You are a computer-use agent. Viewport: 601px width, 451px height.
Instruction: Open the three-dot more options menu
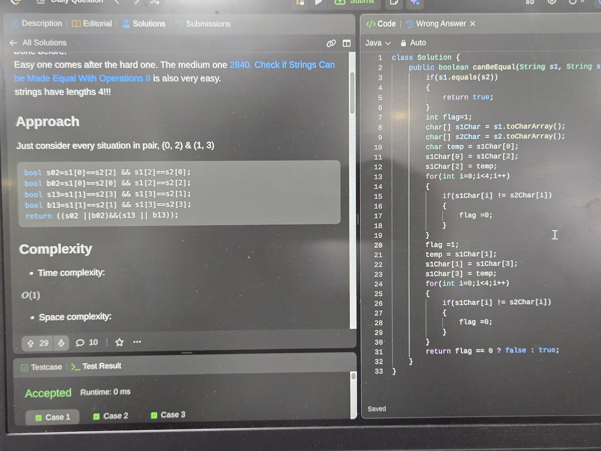click(x=137, y=343)
